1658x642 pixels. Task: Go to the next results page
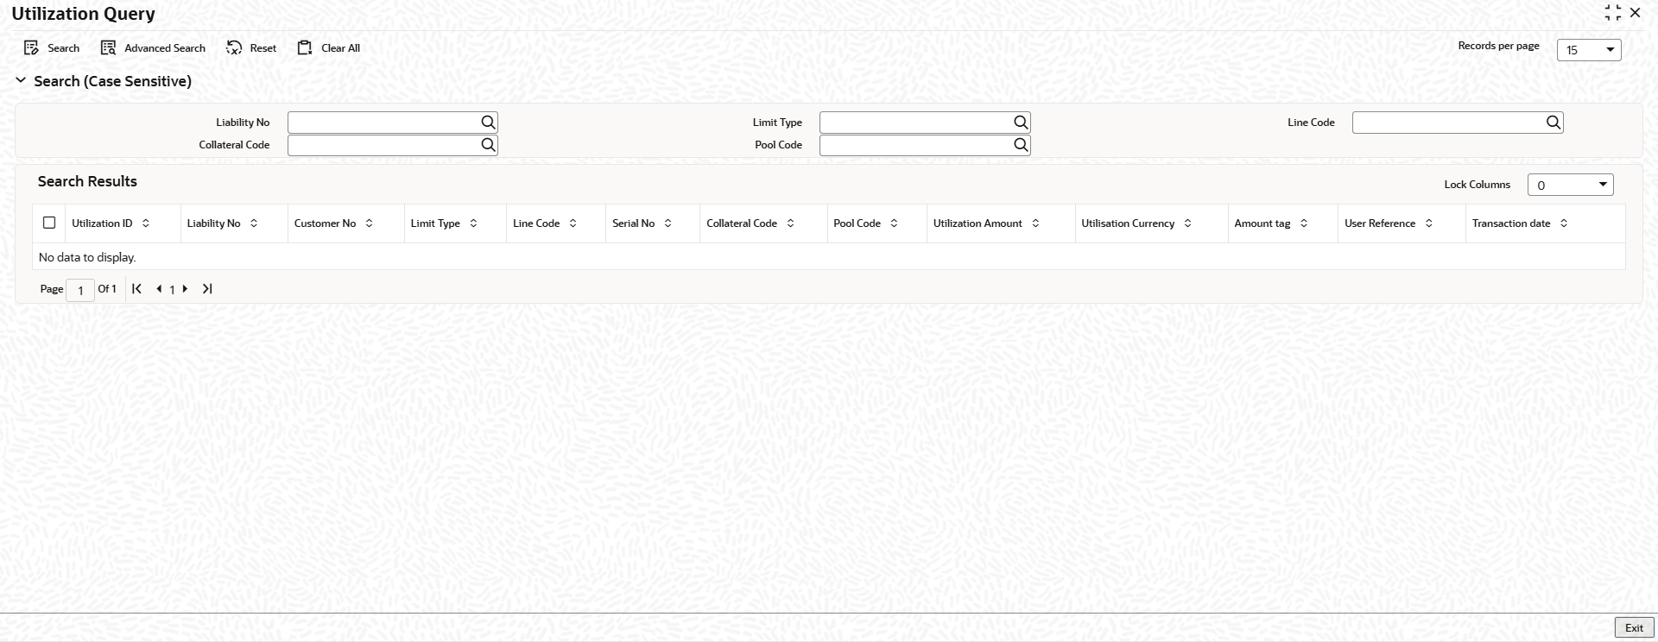[x=185, y=289]
